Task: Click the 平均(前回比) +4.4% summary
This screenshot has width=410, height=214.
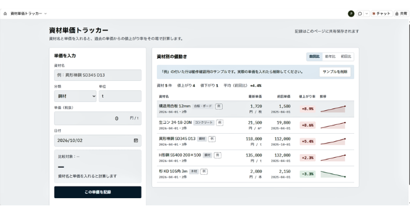Action: point(243,86)
